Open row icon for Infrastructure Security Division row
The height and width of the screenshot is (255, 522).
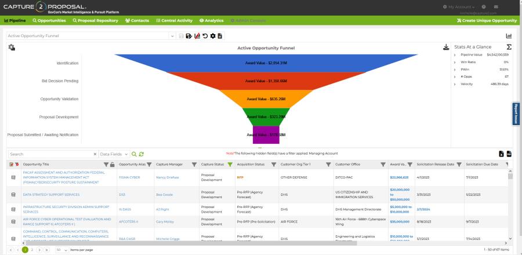13,209
